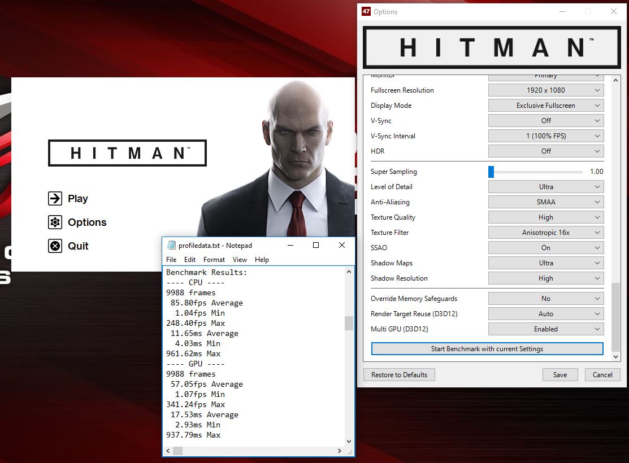Maximize the Notepad window
The height and width of the screenshot is (463, 629).
(316, 245)
